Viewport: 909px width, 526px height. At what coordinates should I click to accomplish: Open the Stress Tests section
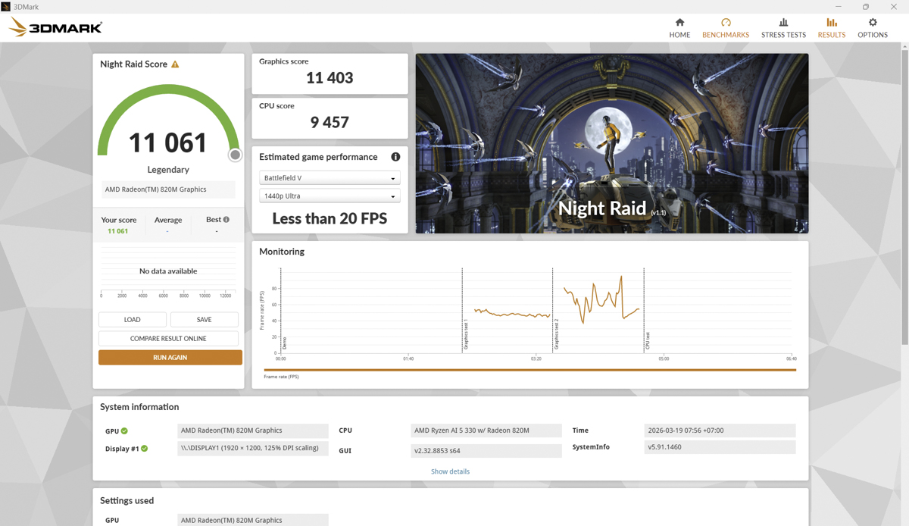pos(783,28)
